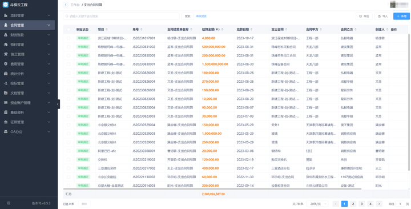Screen dimensions: 411x209
Task: Tick the checkbox for row JS20230830001
Action: [x=68, y=65]
